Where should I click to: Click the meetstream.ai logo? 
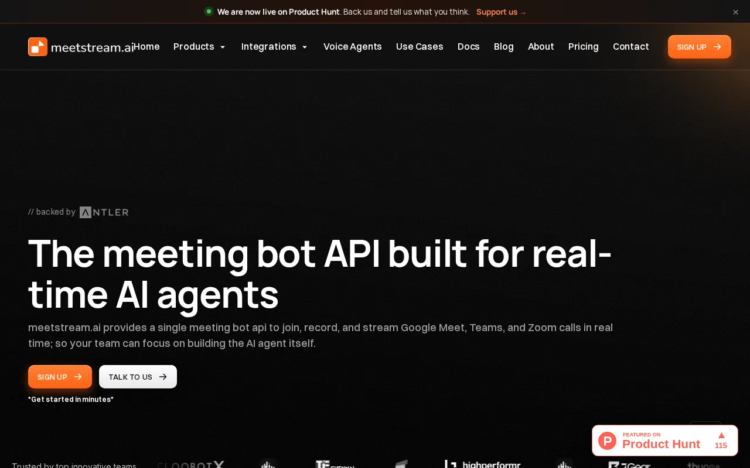[x=81, y=47]
